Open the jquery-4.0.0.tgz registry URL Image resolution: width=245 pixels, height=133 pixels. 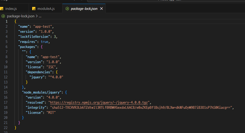tap(99, 102)
